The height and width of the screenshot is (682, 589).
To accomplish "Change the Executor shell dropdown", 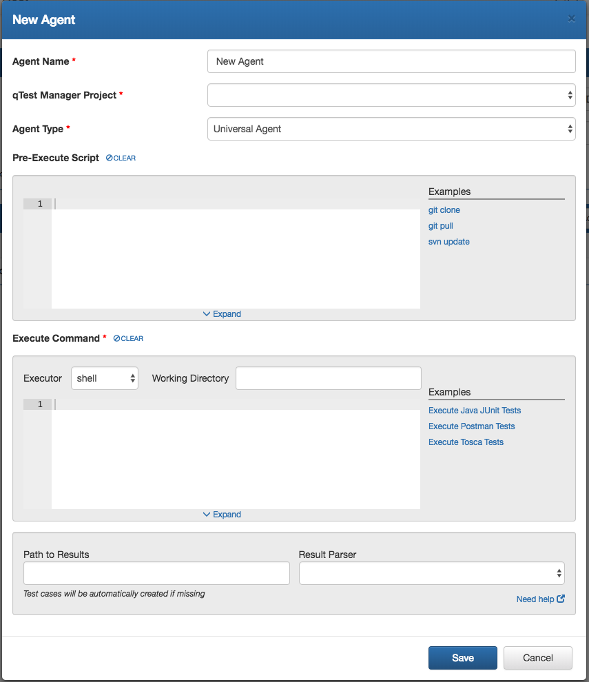I will pos(105,378).
